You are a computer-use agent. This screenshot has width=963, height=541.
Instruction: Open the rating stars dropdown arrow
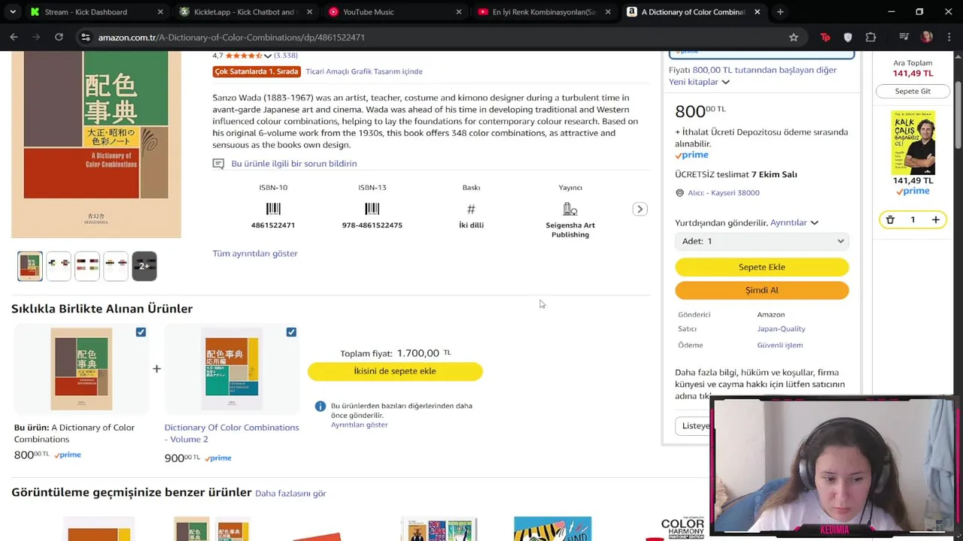(x=267, y=56)
